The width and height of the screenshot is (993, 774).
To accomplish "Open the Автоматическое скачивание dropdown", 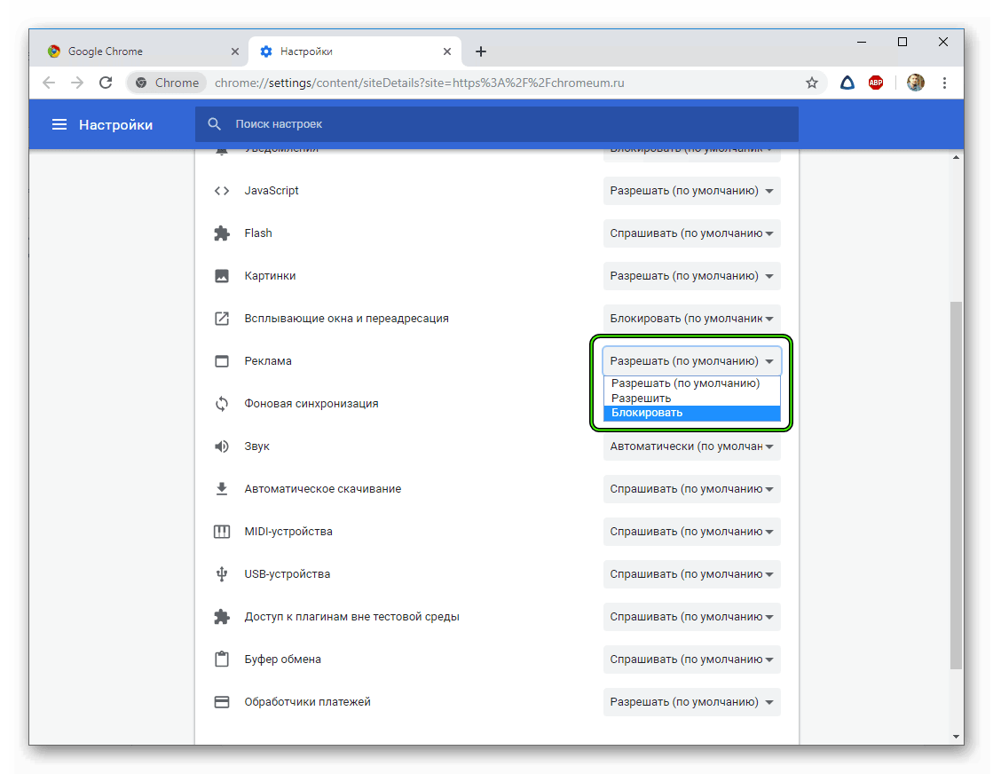I will (691, 488).
